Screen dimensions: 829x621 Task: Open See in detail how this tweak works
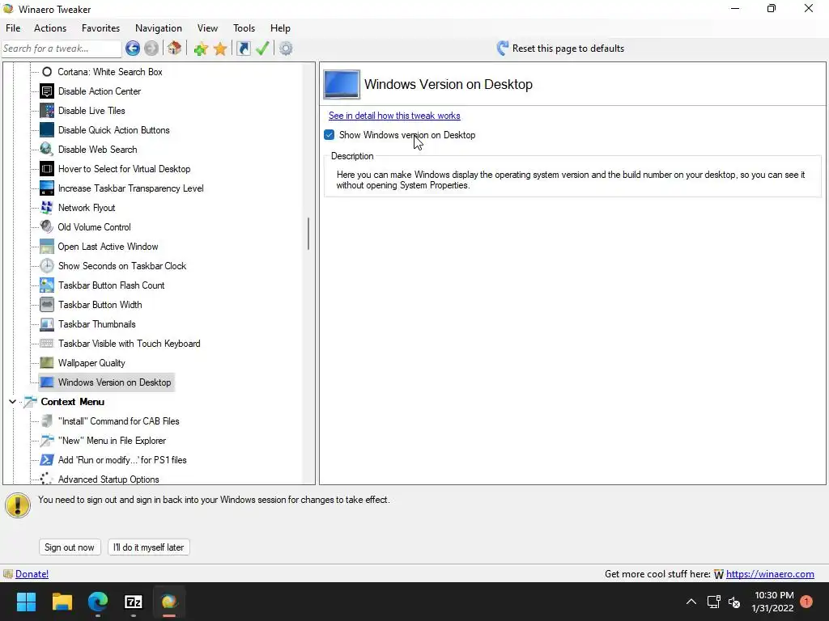point(394,116)
